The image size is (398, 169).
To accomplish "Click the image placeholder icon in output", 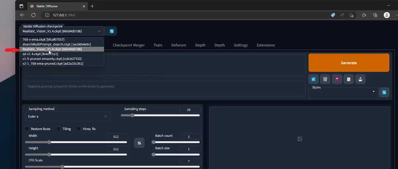I will pyautogui.click(x=300, y=139).
